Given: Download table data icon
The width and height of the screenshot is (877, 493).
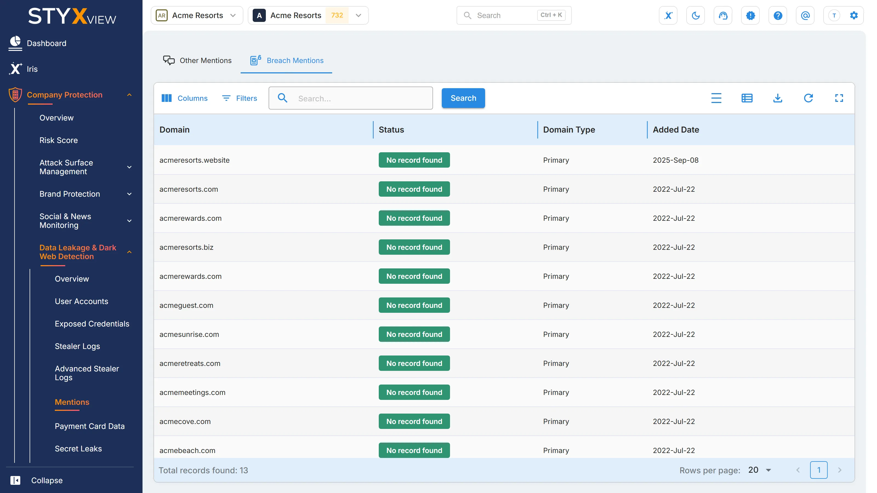Looking at the screenshot, I should point(778,98).
